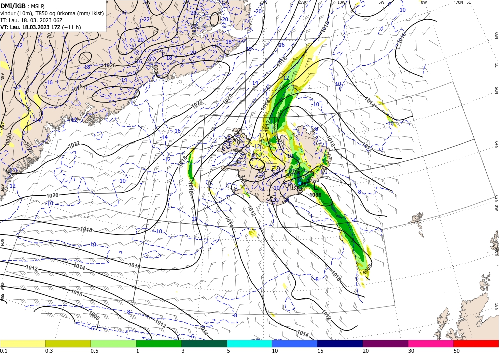Click the '0W' longitude label at top

click(424, 2)
